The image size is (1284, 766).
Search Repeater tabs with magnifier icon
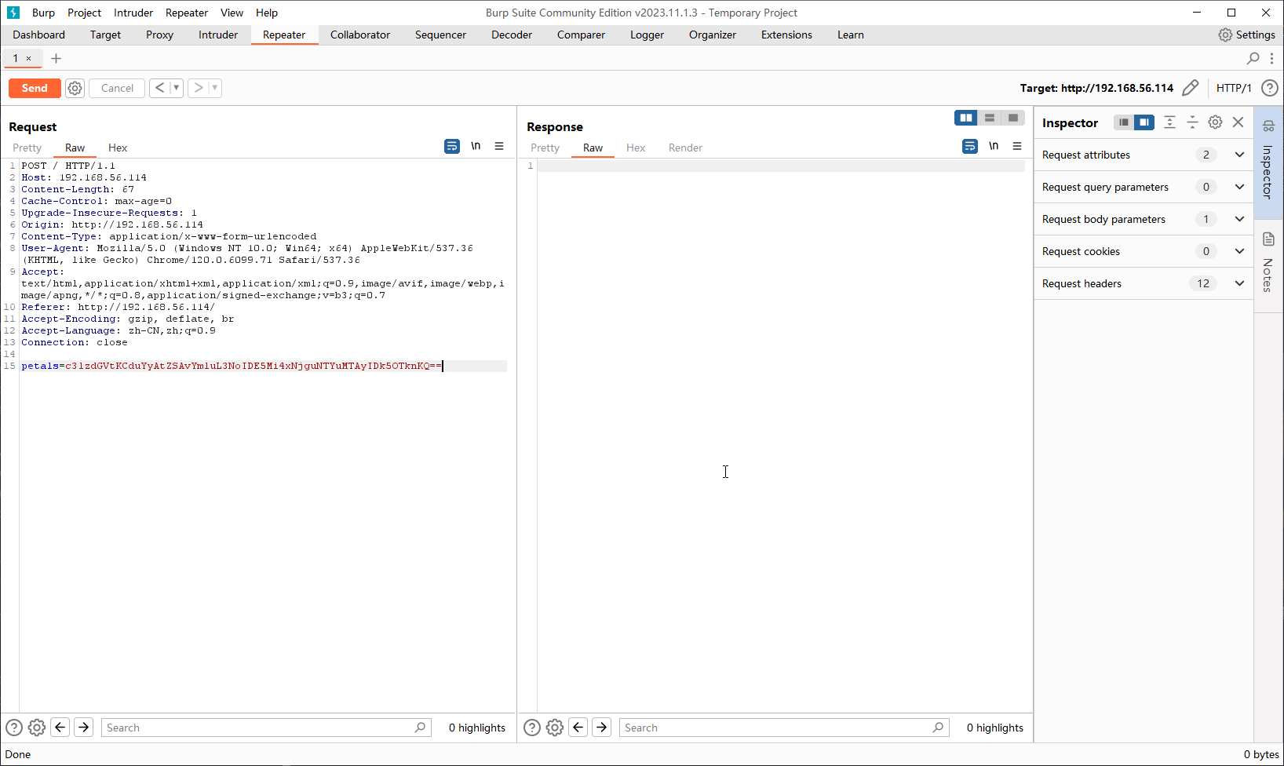coord(1253,58)
